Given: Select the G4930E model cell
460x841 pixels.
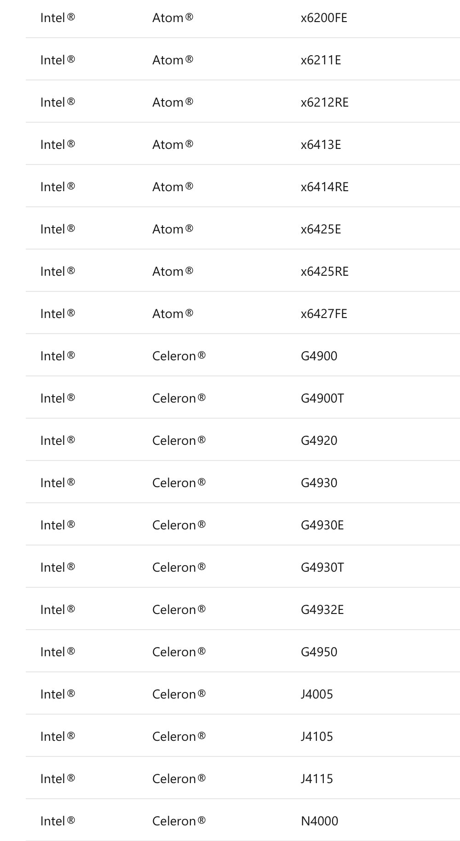Looking at the screenshot, I should click(x=322, y=525).
